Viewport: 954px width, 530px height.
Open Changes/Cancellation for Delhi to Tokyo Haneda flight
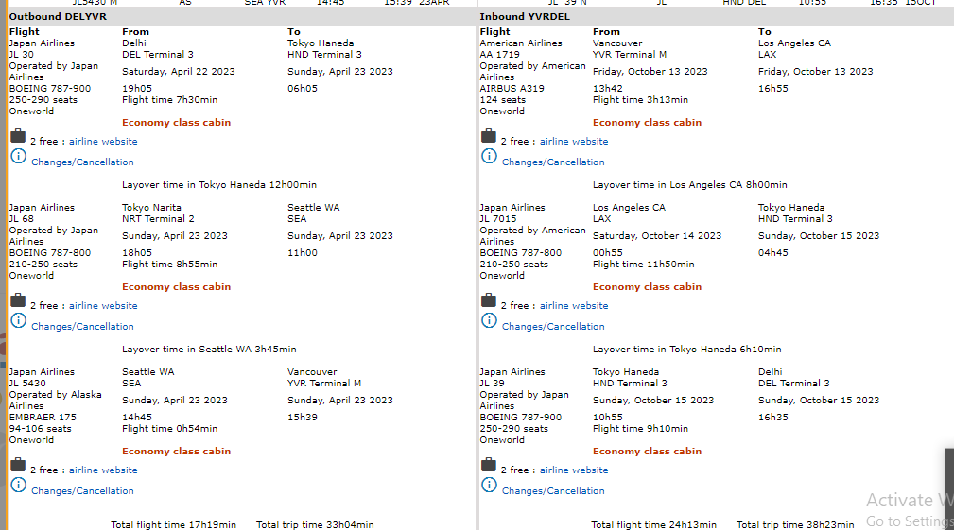82,162
